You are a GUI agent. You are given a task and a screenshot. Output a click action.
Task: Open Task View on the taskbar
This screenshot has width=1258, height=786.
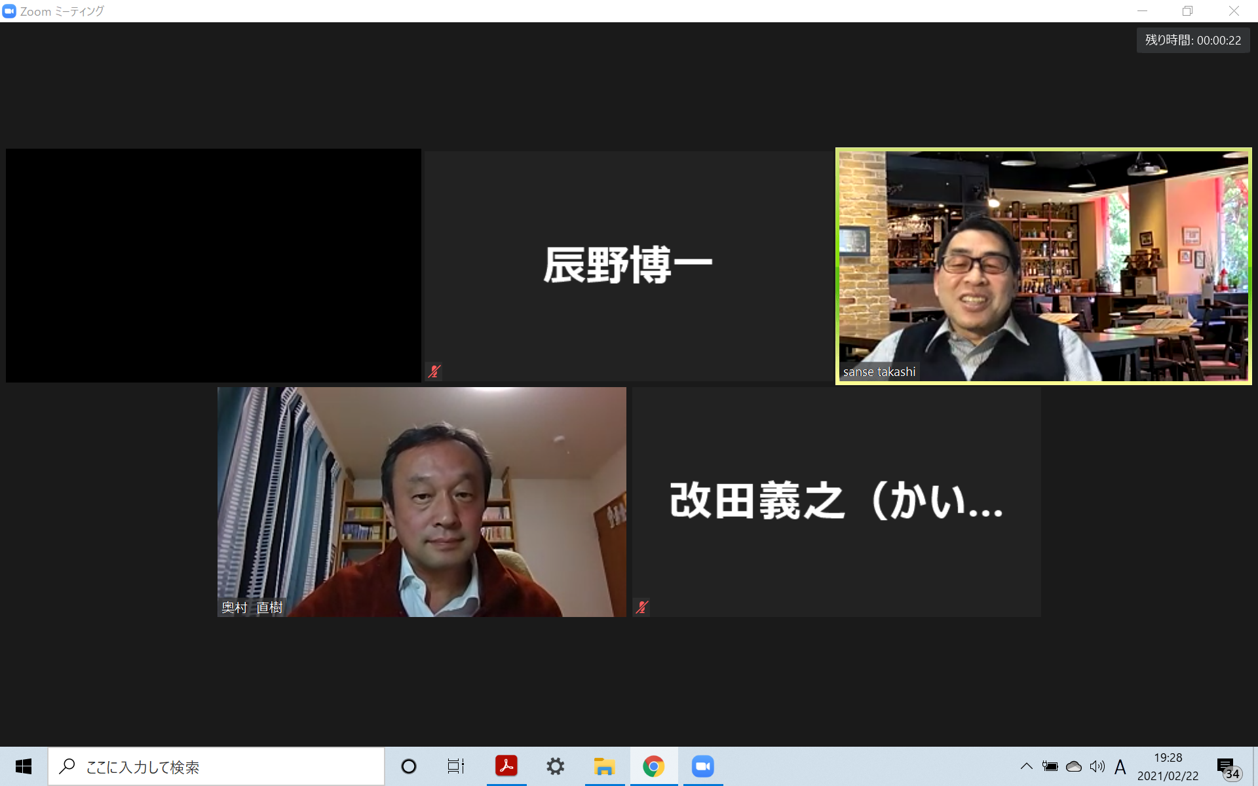(x=456, y=766)
